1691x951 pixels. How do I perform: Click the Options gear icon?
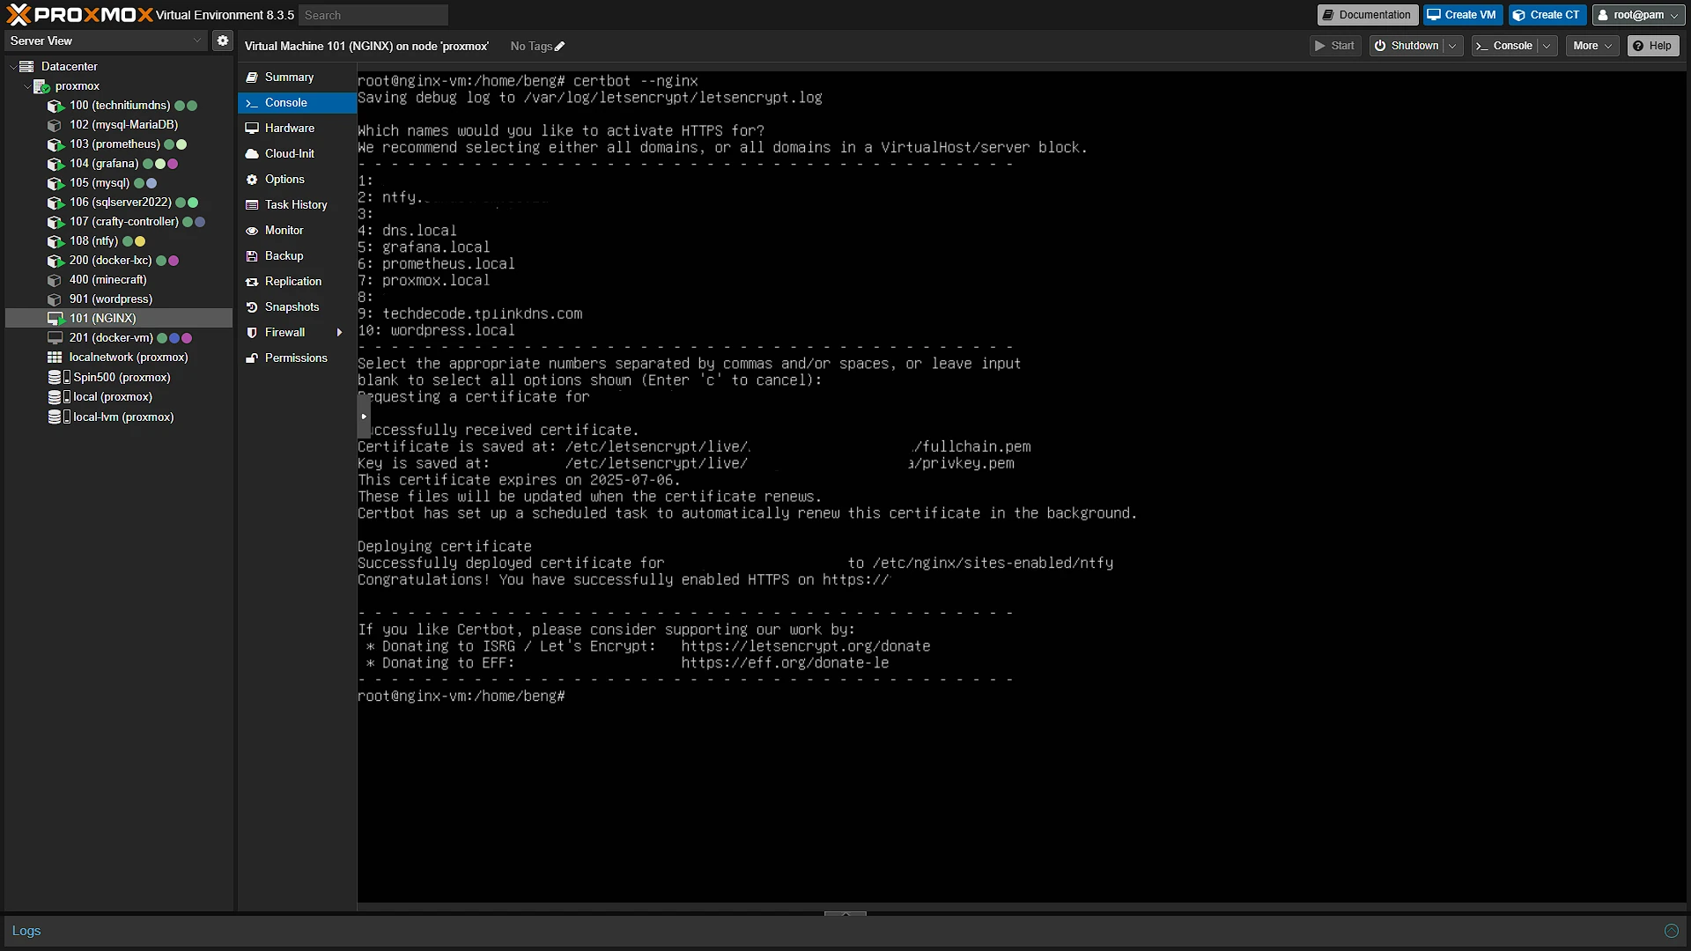[x=252, y=180]
